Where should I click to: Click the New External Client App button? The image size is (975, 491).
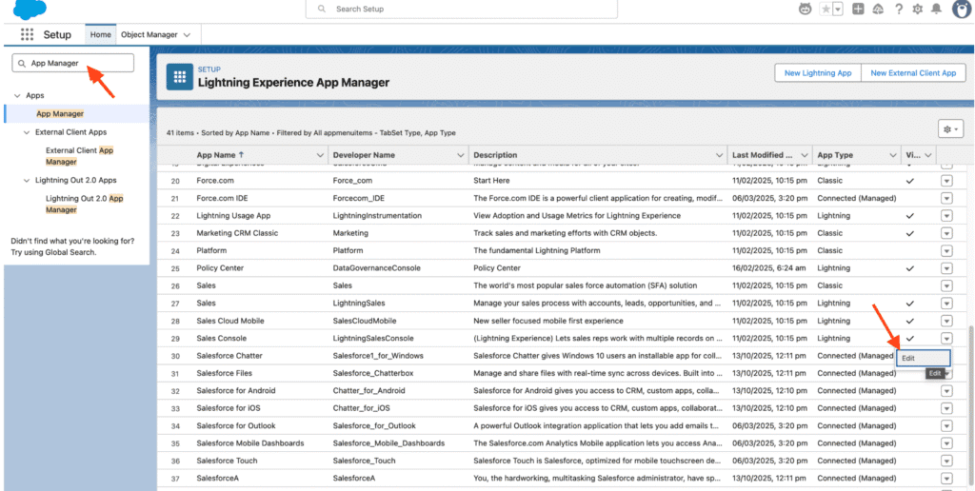tap(913, 73)
